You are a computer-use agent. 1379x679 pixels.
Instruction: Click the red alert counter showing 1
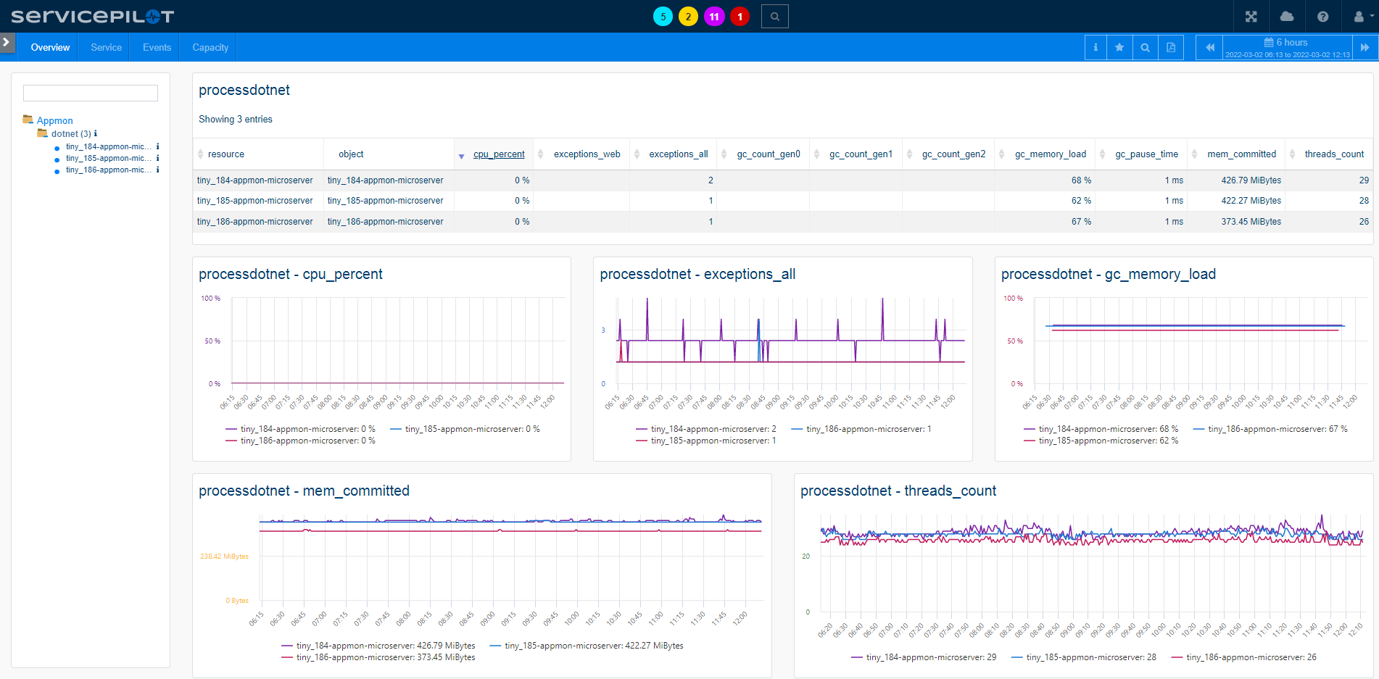740,16
